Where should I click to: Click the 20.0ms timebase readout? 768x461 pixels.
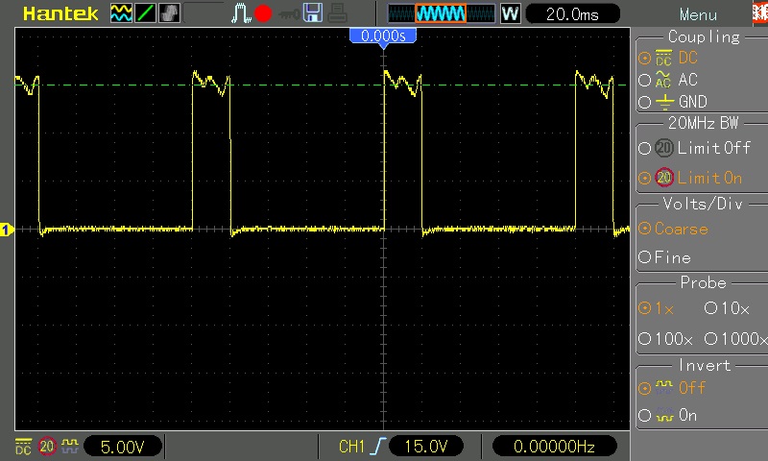[571, 13]
